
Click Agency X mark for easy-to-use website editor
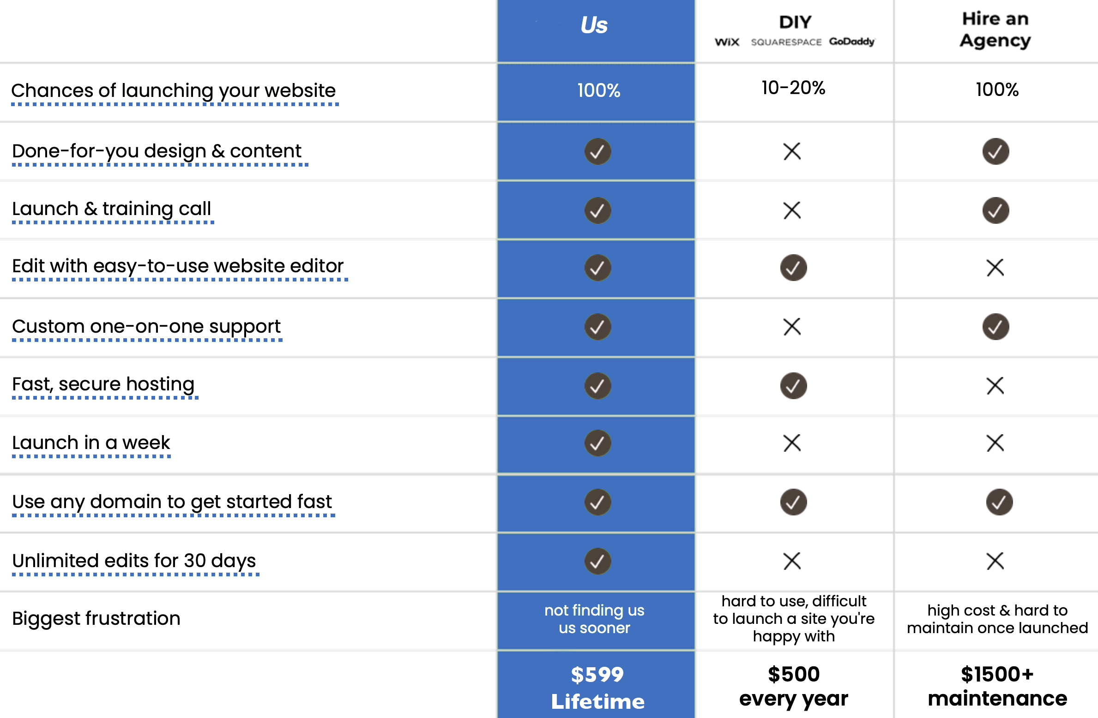(x=995, y=268)
